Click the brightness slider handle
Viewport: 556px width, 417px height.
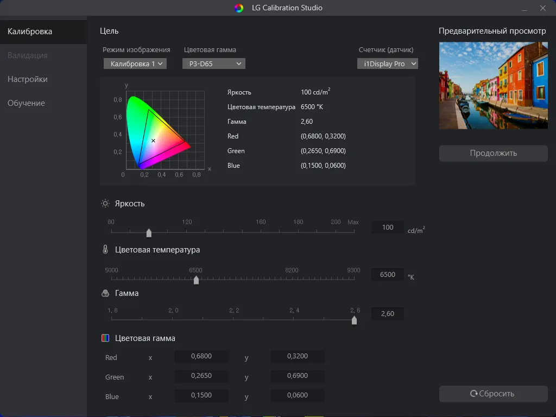[149, 233]
